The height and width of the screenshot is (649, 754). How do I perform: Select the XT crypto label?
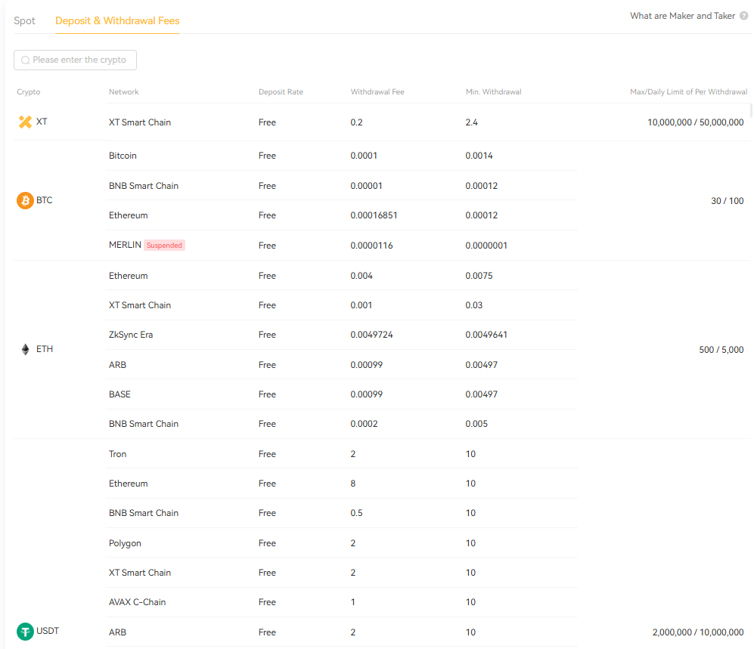click(42, 122)
